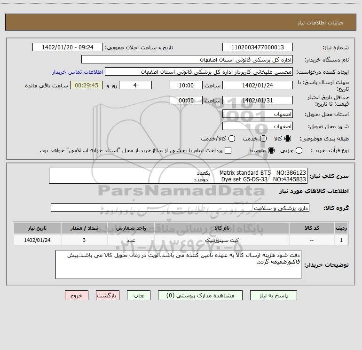Click the کد کالا column header

click(x=312, y=228)
